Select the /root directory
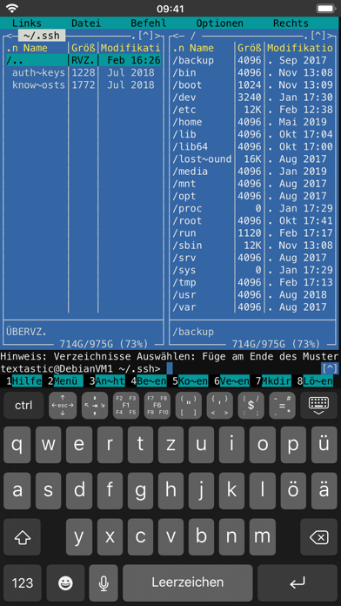 pyautogui.click(x=187, y=220)
